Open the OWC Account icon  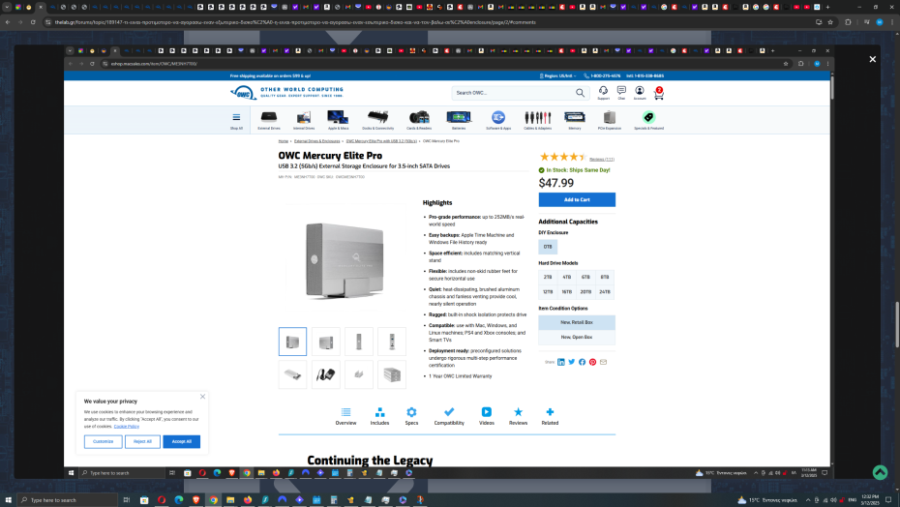point(640,93)
